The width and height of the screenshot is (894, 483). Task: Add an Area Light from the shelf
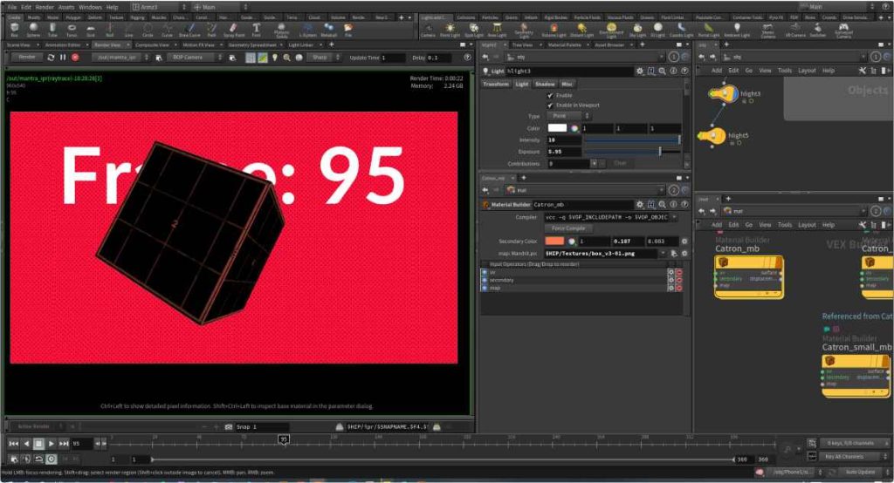coord(497,30)
